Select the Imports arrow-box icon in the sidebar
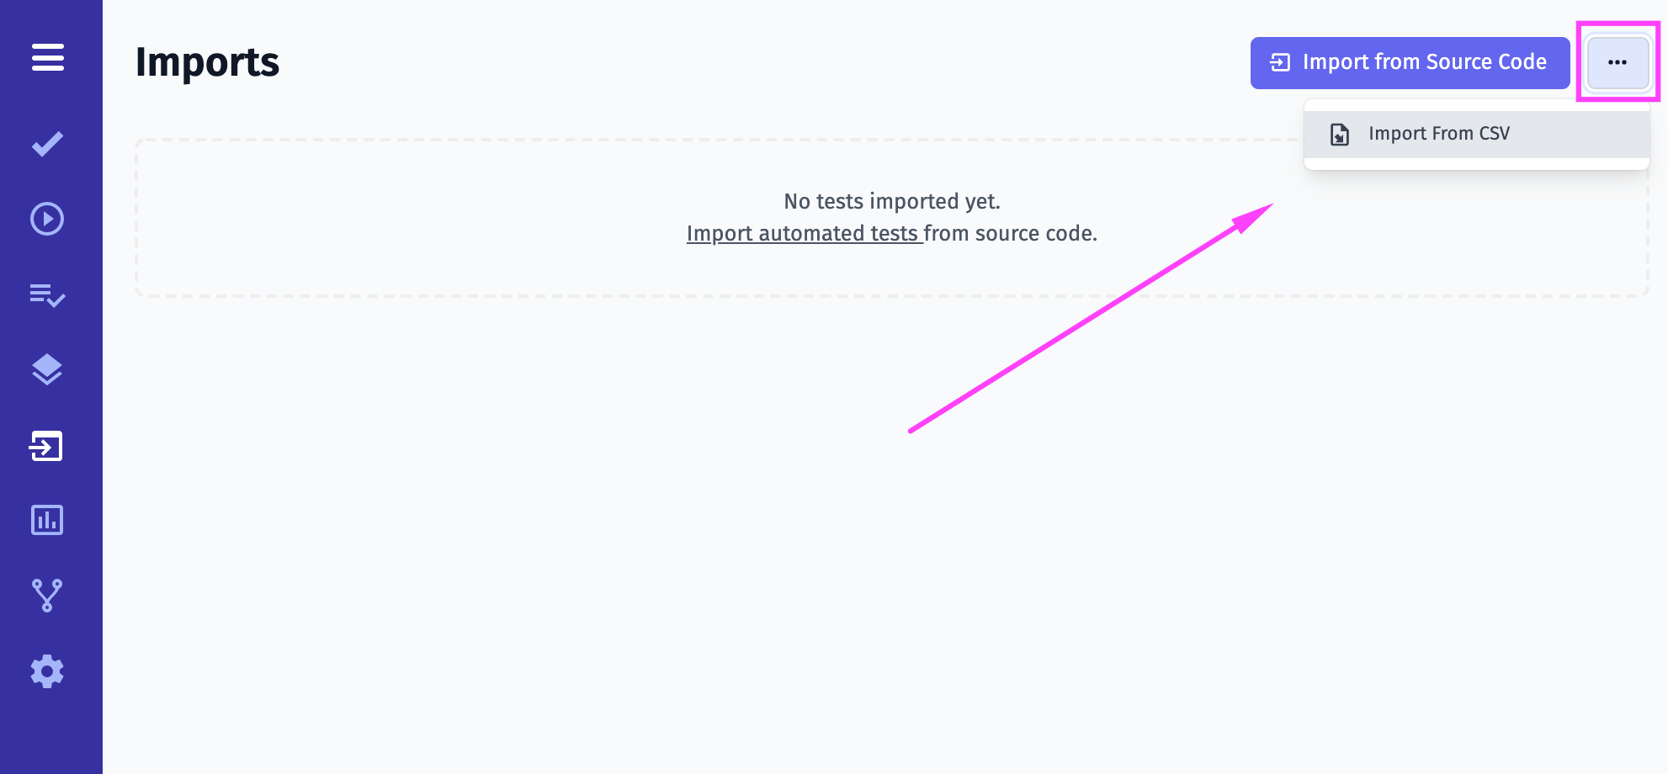 (x=46, y=446)
